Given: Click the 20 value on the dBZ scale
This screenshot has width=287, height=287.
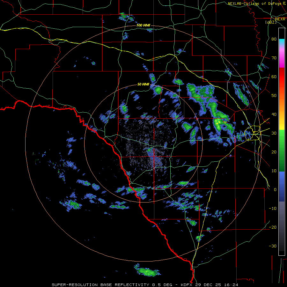Looking at the screenshot, I should point(274,152).
